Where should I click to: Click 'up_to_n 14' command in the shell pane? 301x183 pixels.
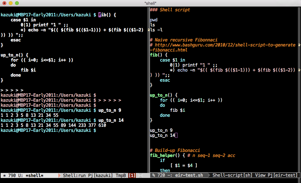coord(111,120)
